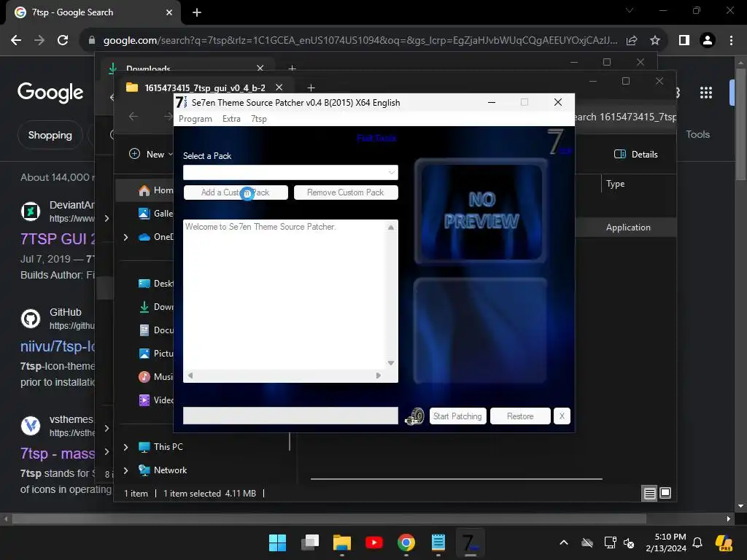
Task: Click New in the File Explorer toolbar
Action: click(150, 155)
